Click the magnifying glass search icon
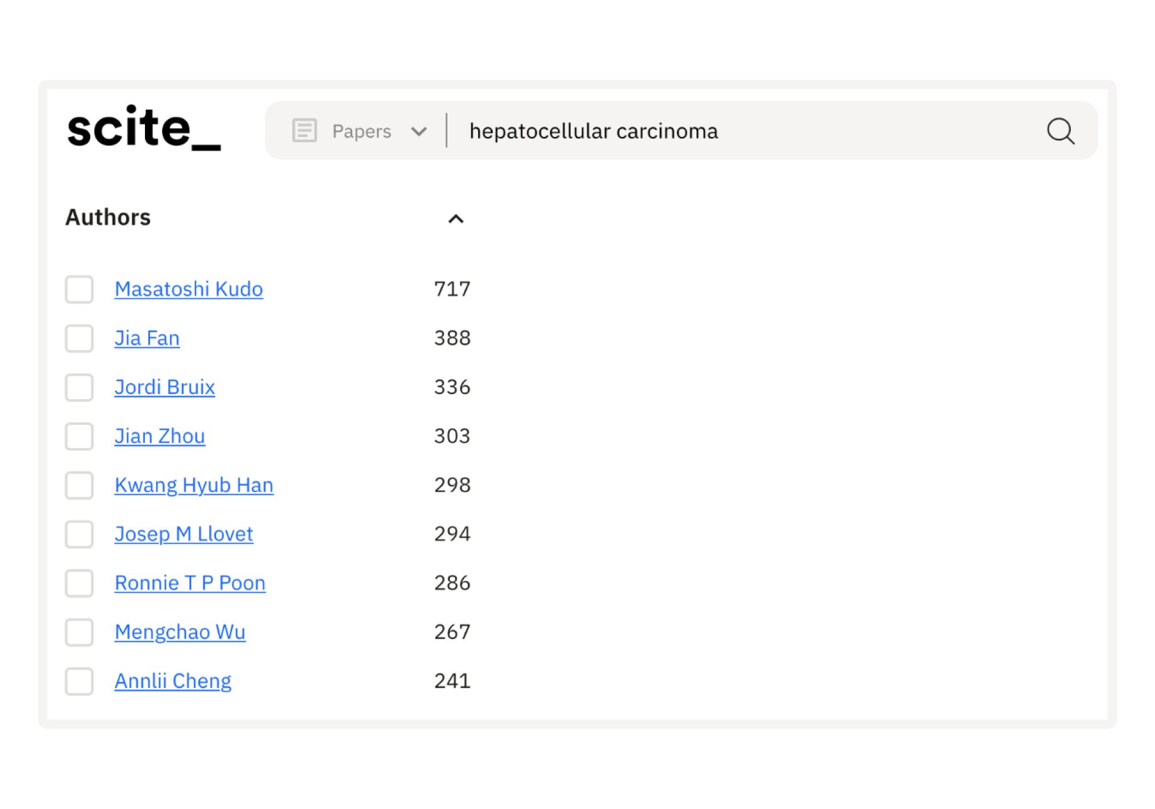 coord(1060,131)
